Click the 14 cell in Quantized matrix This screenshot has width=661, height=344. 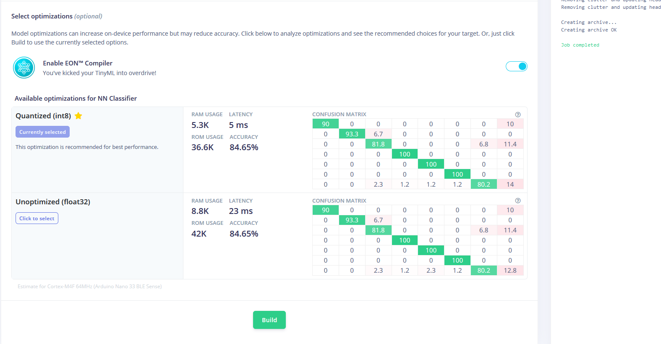point(510,184)
